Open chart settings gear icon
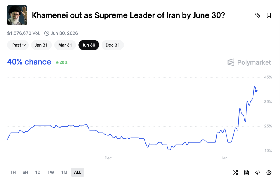Image resolution: width=280 pixels, height=183 pixels. click(x=269, y=172)
